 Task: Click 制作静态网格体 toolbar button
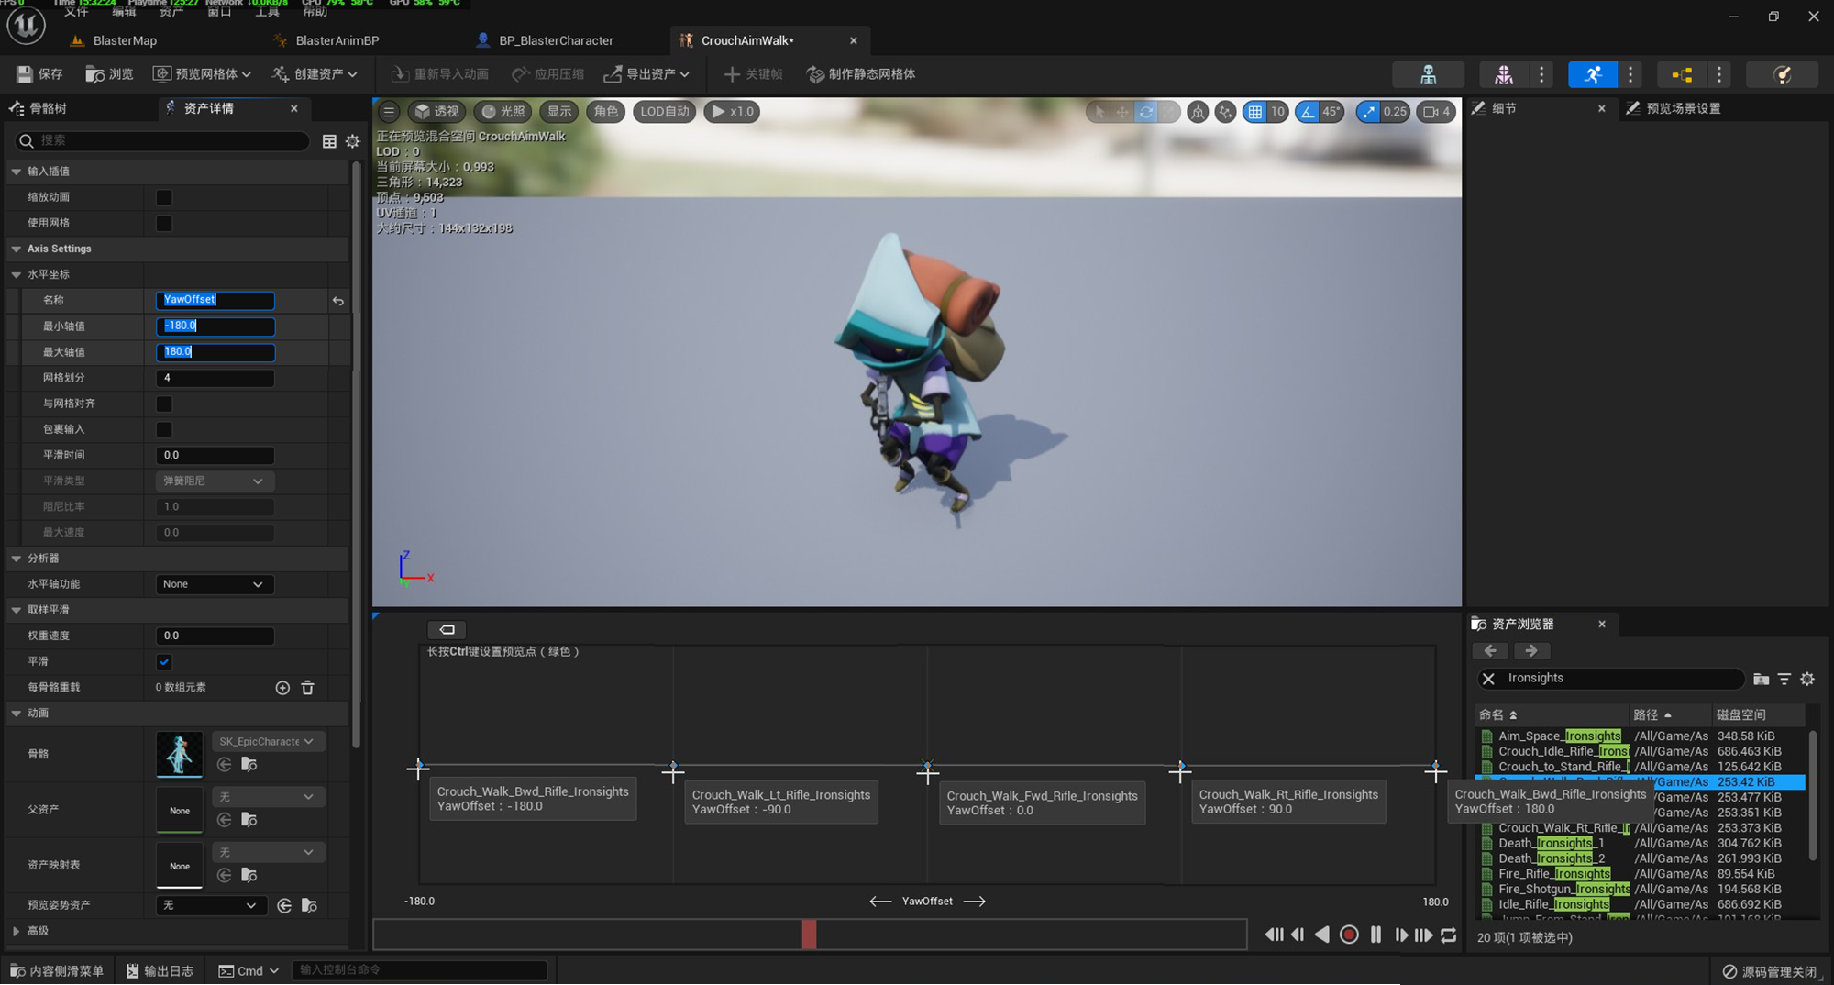tap(860, 74)
